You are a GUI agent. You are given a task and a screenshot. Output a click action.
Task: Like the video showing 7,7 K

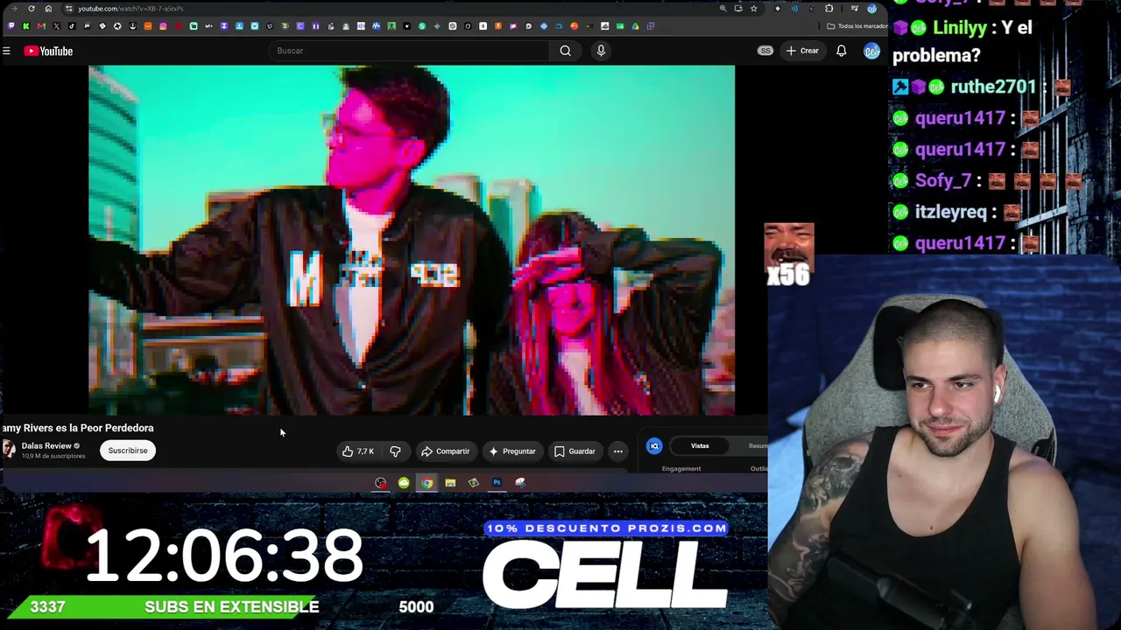(x=357, y=451)
